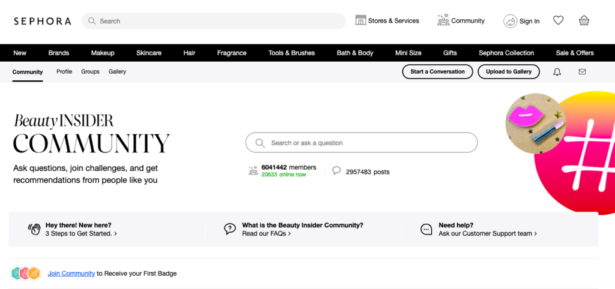Click the Beauty Insider Community title
This screenshot has width=615, height=289.
(x=91, y=134)
